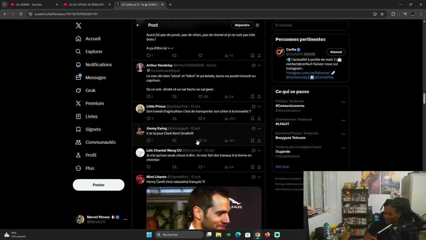Click the Poster button
Viewport: 426px width, 240px height.
pos(99,185)
